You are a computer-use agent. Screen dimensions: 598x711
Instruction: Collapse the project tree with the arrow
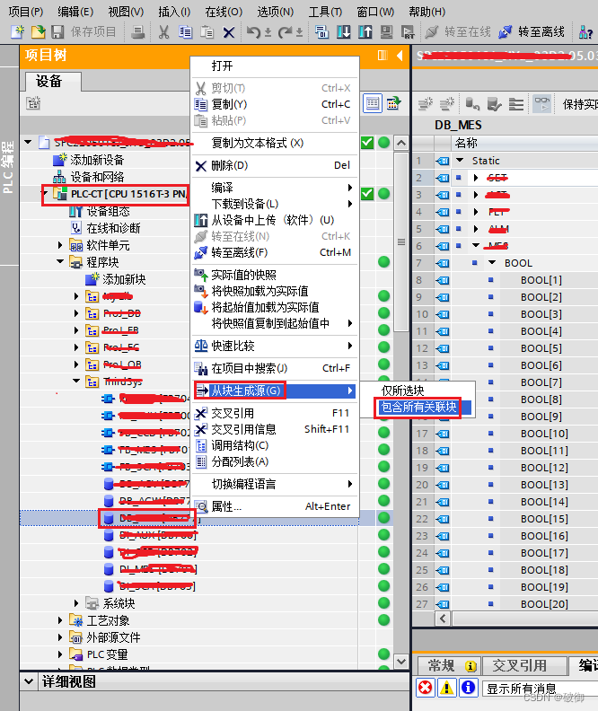pyautogui.click(x=400, y=56)
